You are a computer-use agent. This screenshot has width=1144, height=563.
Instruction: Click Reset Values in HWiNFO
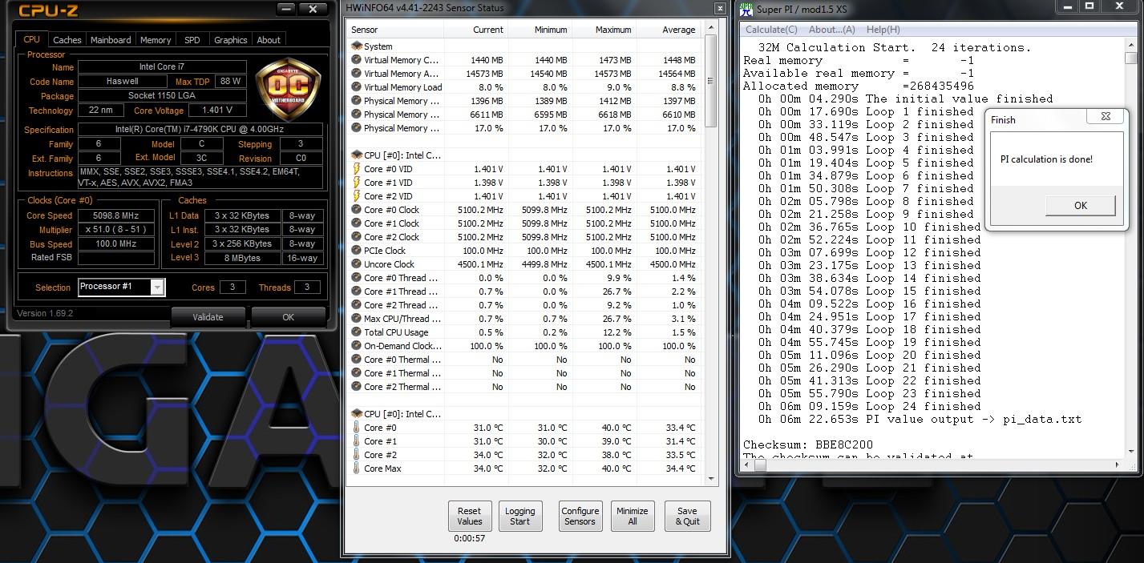pyautogui.click(x=470, y=516)
